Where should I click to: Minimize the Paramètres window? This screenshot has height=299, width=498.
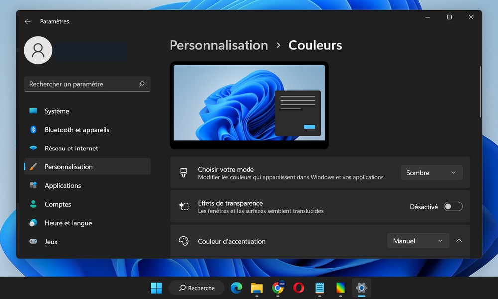[x=428, y=17]
